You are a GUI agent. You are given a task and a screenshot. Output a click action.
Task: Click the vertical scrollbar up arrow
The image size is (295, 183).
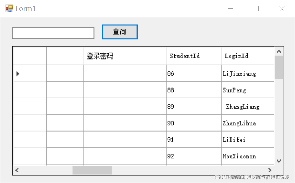(x=279, y=51)
